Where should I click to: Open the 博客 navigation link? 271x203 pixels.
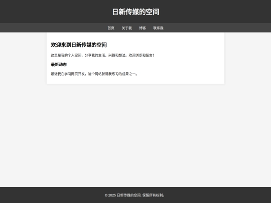(143, 28)
